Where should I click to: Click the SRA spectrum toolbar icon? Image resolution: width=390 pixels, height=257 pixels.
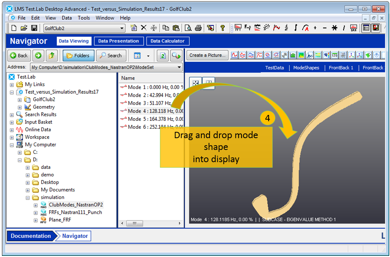(354, 28)
